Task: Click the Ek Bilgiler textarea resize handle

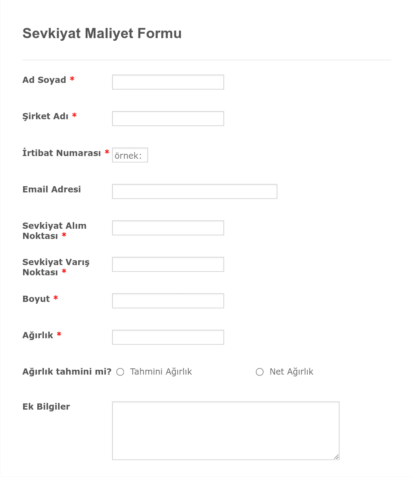Action: (x=336, y=457)
